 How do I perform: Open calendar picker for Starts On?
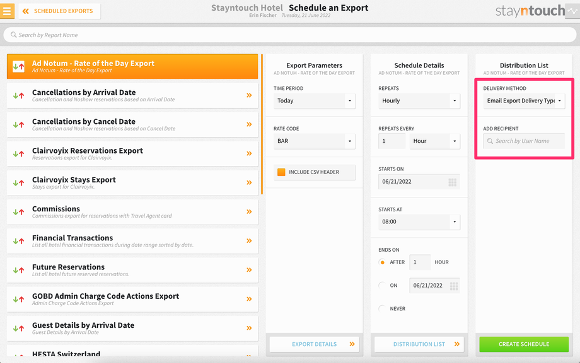[x=453, y=182]
